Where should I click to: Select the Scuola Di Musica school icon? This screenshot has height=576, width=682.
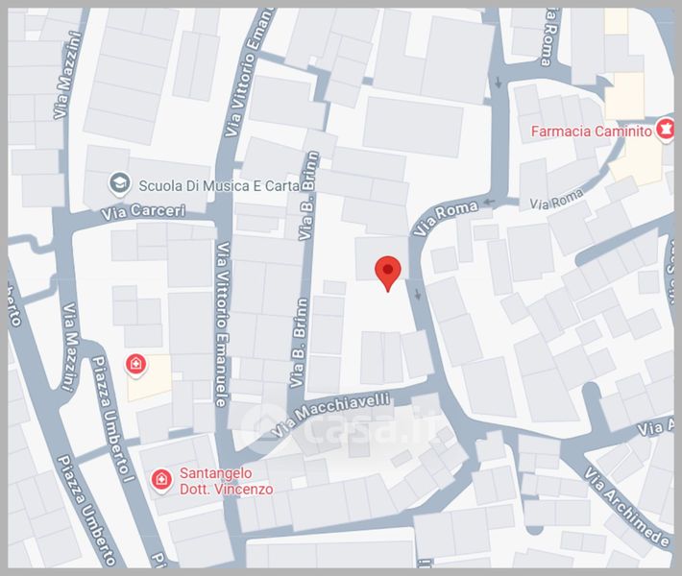[x=120, y=183]
